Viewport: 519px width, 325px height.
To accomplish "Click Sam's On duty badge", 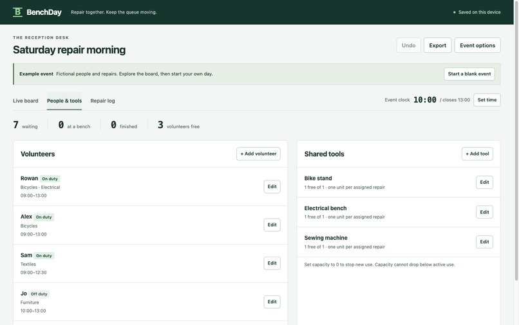I will [x=44, y=256].
